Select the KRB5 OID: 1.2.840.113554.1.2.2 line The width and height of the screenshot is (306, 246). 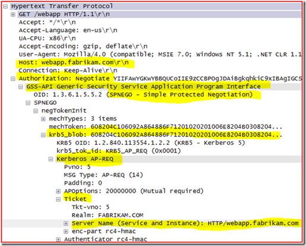coord(151,143)
